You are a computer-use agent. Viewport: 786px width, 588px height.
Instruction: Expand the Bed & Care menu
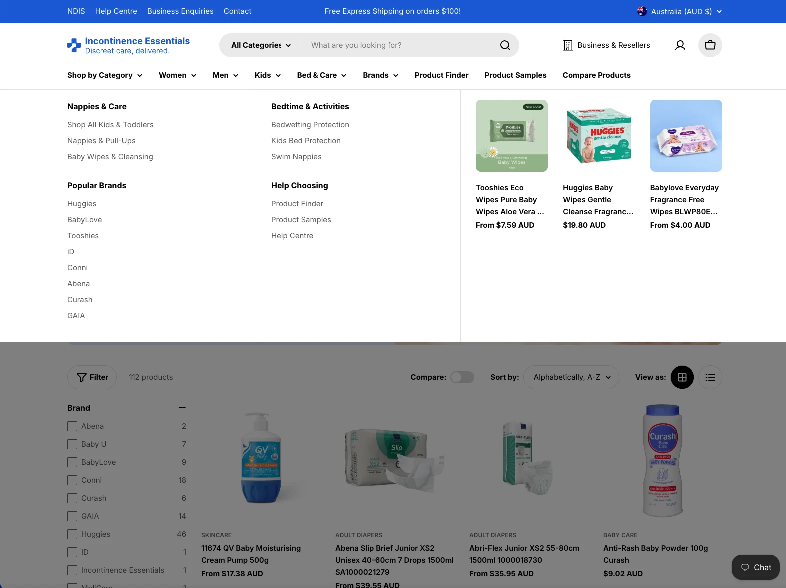pos(322,75)
